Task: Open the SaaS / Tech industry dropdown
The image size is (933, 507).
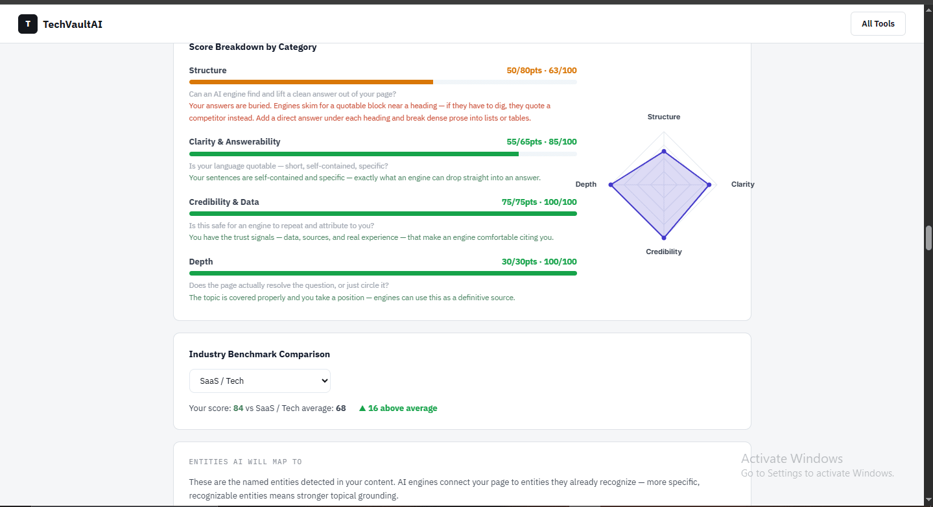Action: coord(260,381)
